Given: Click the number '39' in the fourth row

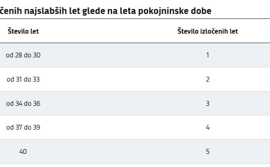Looking at the screenshot, I should coord(36,127).
